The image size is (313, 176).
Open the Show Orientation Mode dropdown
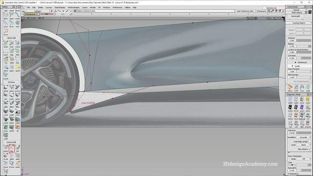304,159
